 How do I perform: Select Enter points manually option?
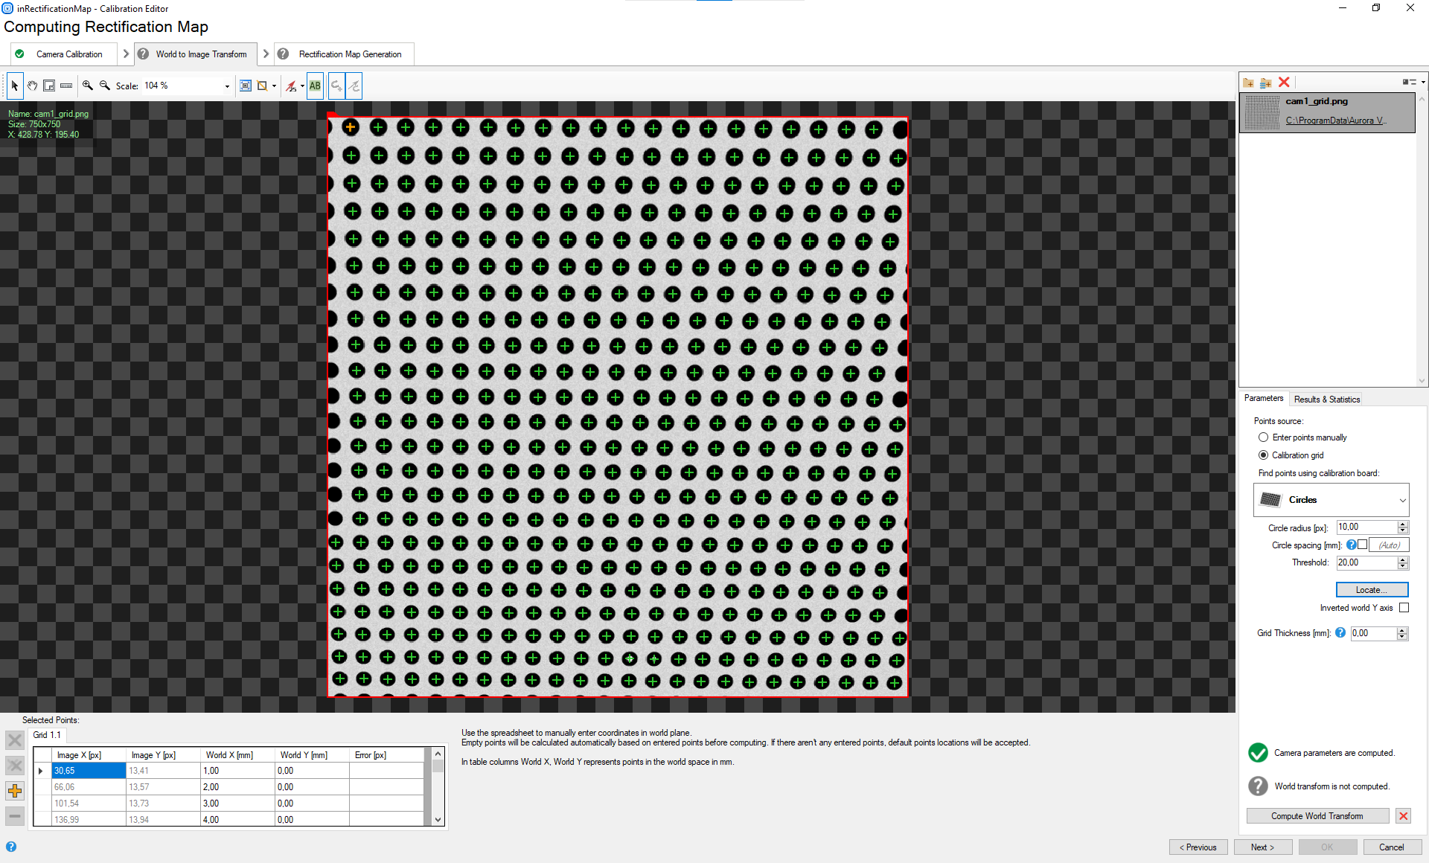[x=1263, y=437]
